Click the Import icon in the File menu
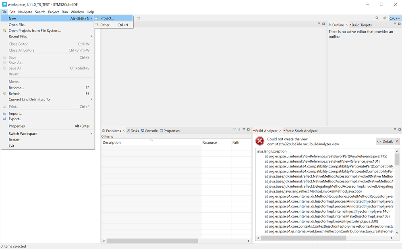 click(4, 113)
